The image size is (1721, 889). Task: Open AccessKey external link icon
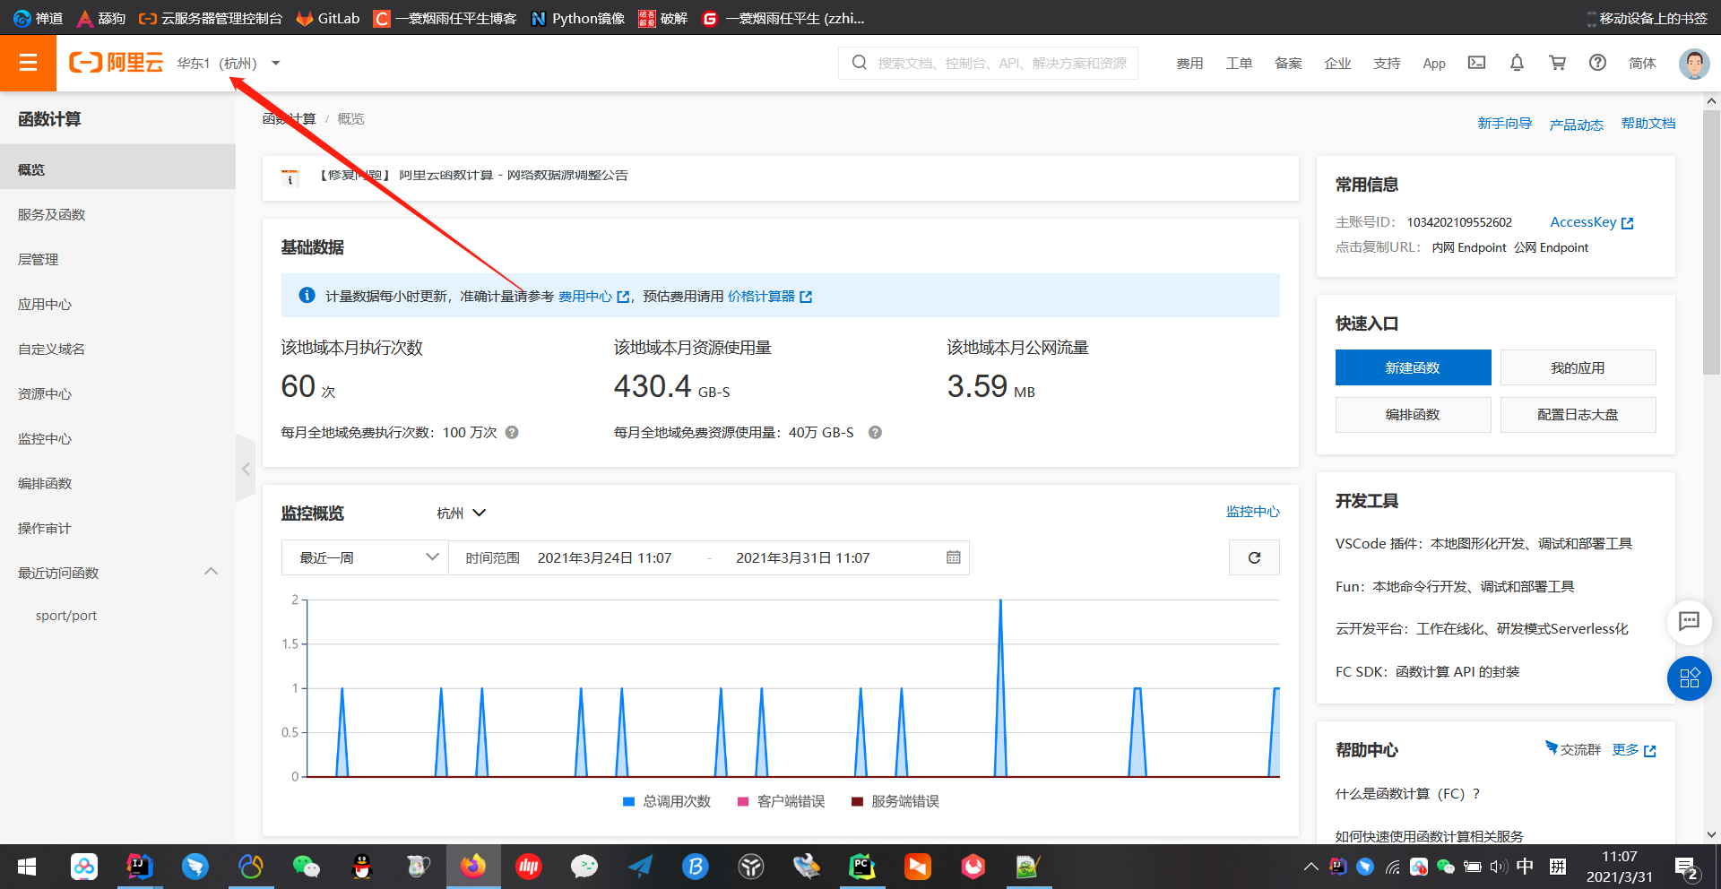pos(1628,223)
